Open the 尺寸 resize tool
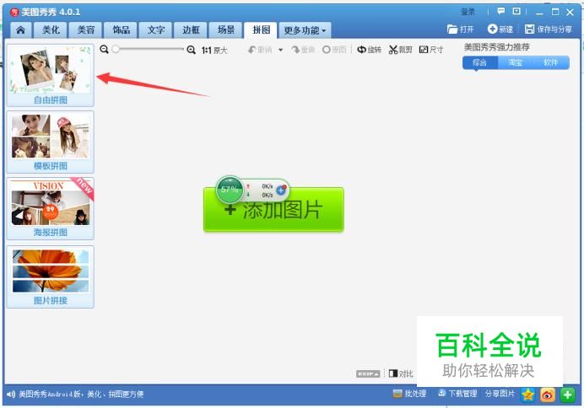584x408 pixels. (431, 50)
